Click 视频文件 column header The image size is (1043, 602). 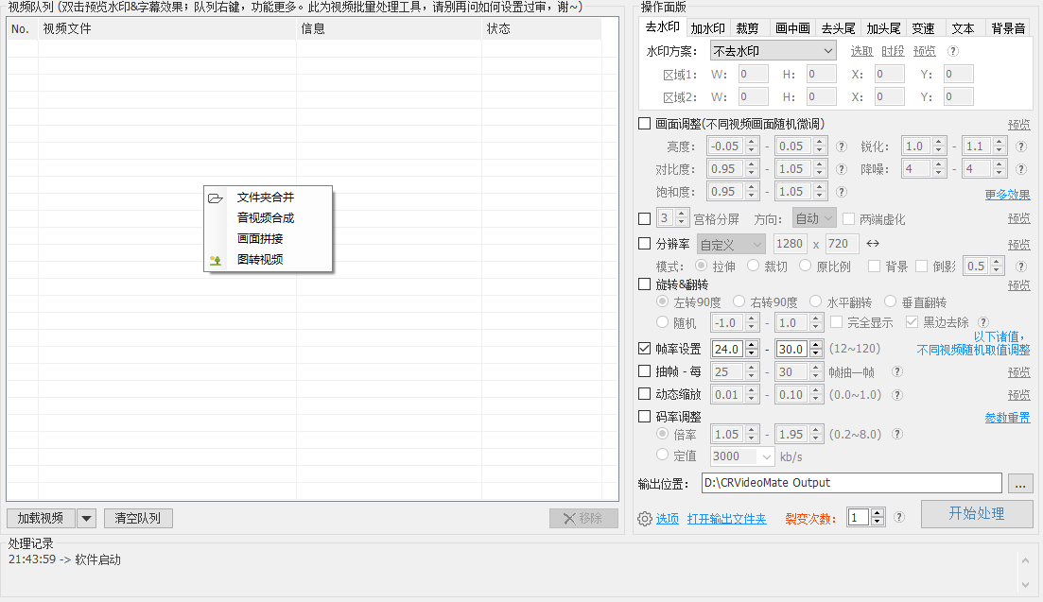click(x=167, y=28)
